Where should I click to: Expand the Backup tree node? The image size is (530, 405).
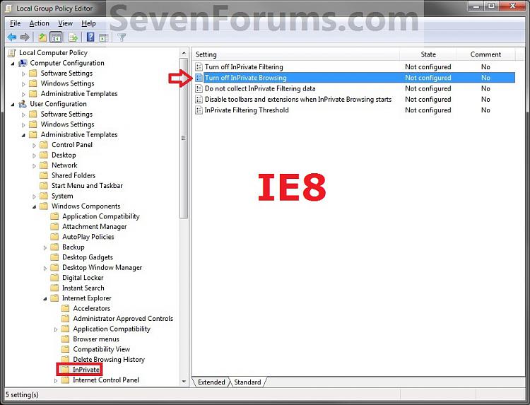click(45, 248)
